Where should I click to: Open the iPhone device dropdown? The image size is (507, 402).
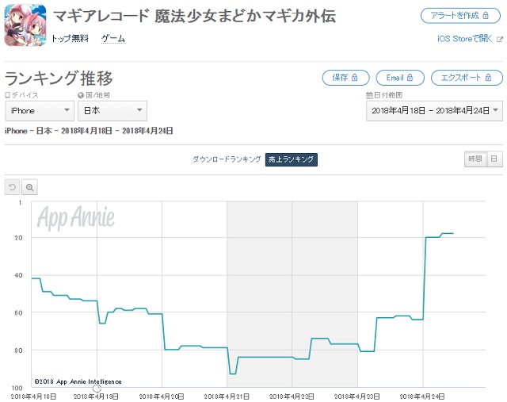click(40, 111)
